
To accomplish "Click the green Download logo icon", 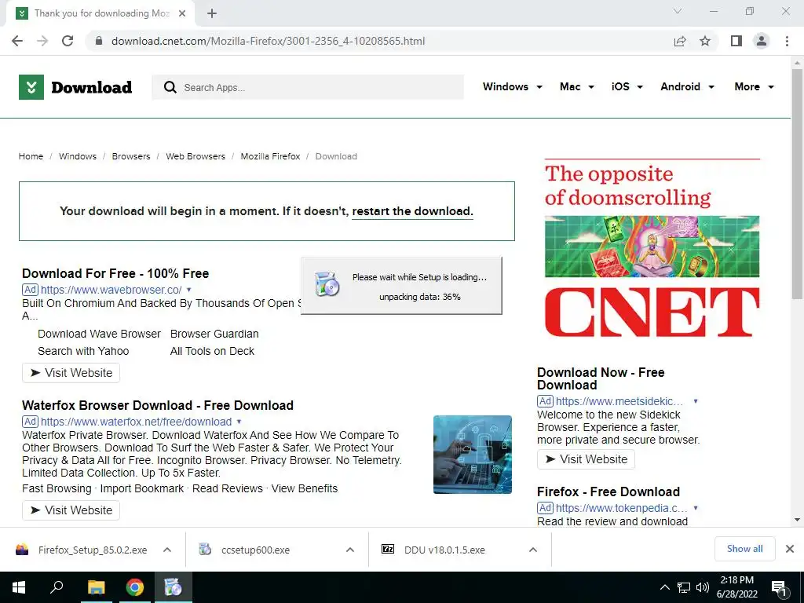I will point(31,87).
